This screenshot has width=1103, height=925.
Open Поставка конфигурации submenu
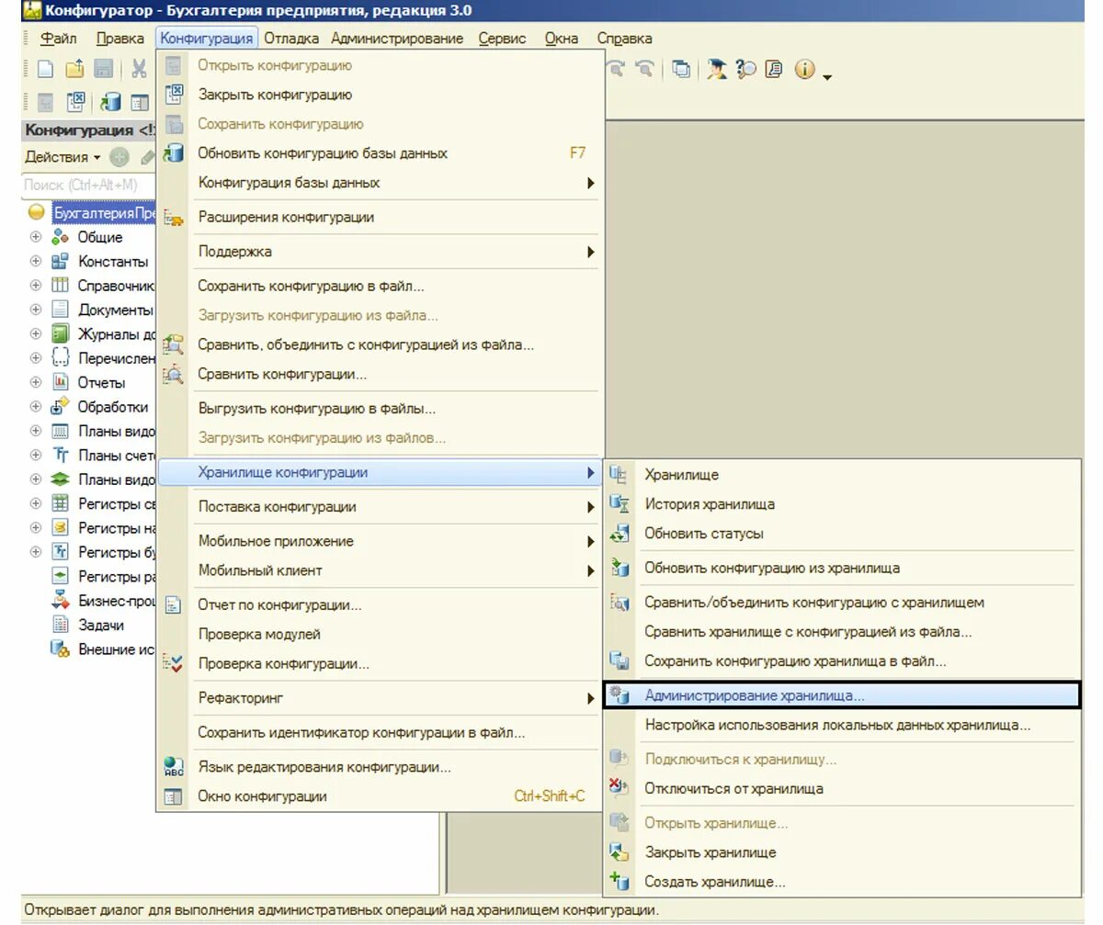(380, 507)
